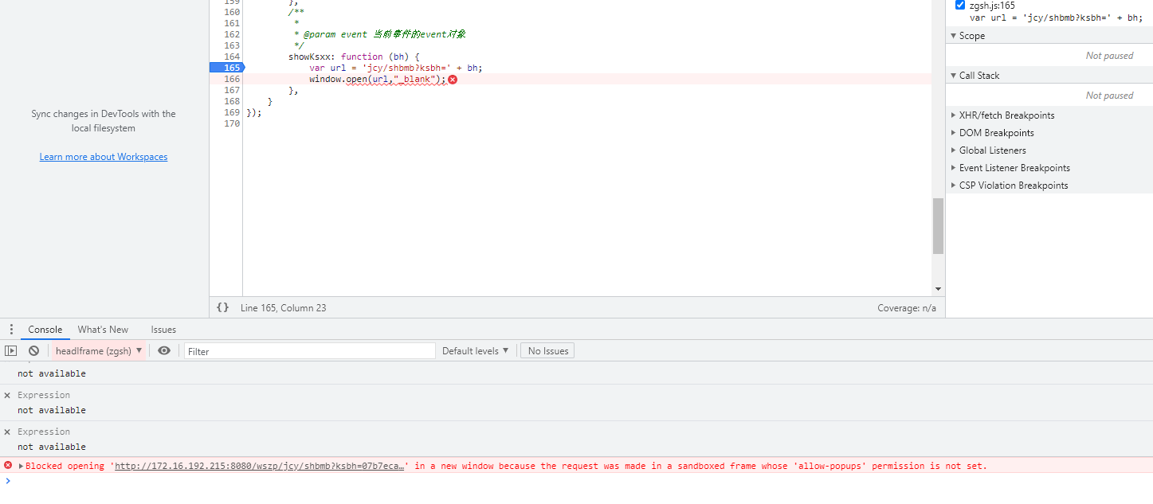Click the error icon beside window.open on line 166

[x=453, y=79]
